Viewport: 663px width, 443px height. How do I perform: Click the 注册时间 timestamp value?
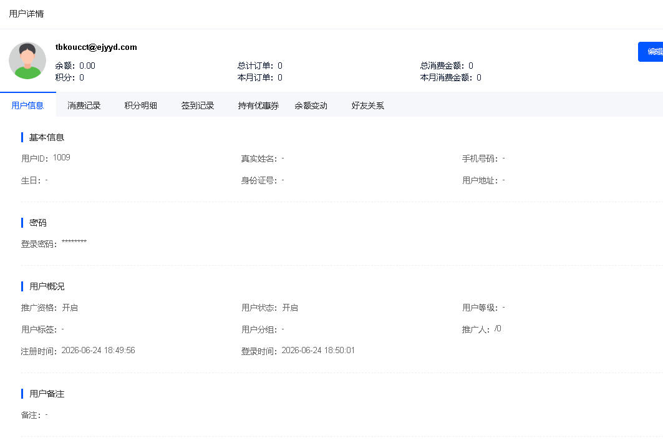(x=98, y=350)
